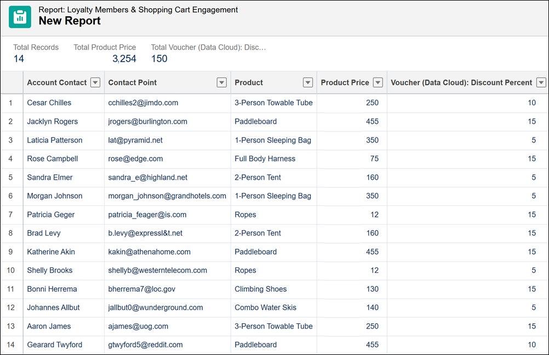Click discount percent 5 in Laticia Patterson row
Screen dimensions: 549x355
[x=534, y=140]
